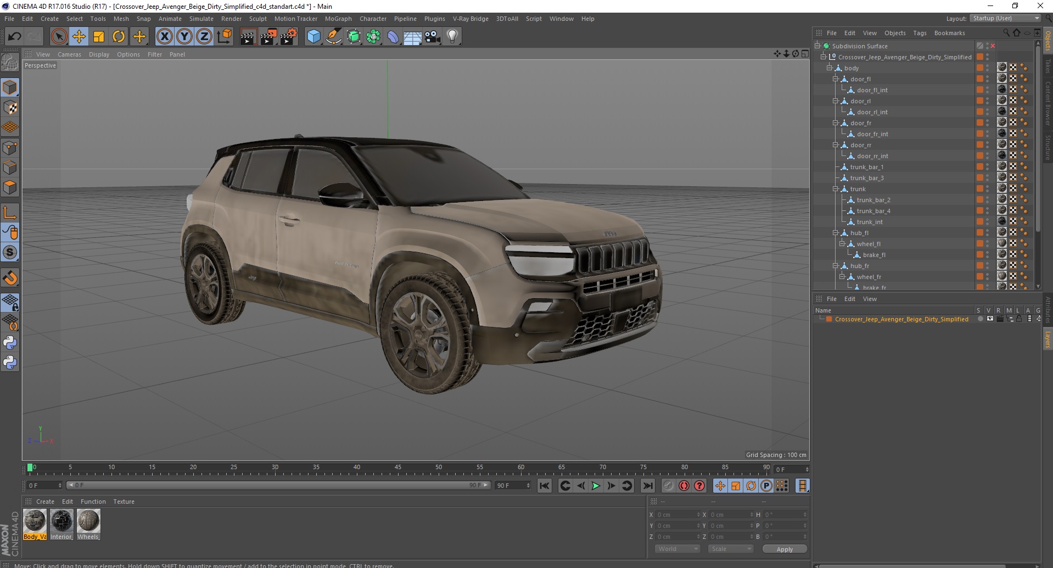The width and height of the screenshot is (1053, 568).
Task: Open the spline pen tool
Action: click(333, 37)
